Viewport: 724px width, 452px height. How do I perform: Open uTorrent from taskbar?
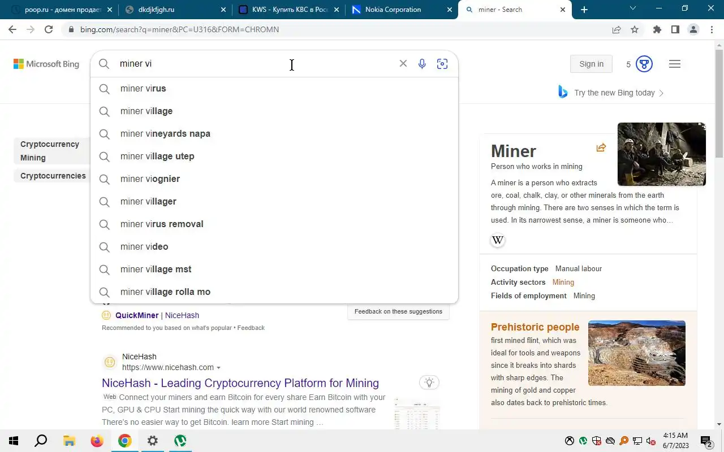pyautogui.click(x=180, y=441)
